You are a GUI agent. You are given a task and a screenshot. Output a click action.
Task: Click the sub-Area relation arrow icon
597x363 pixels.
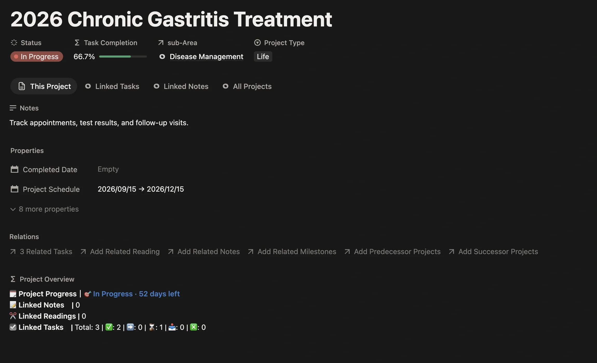[161, 43]
